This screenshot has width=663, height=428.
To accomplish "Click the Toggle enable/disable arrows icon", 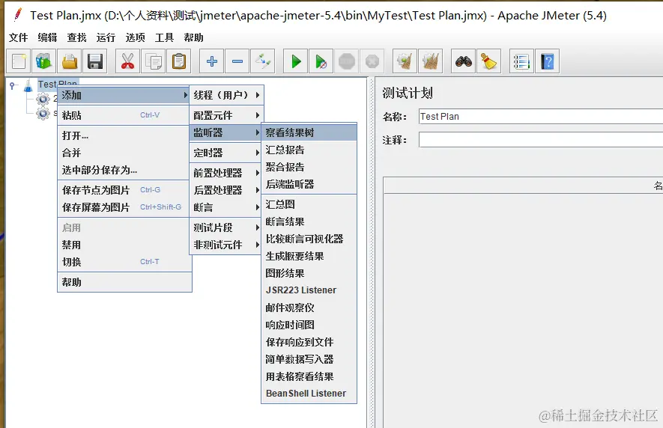I will tap(263, 61).
